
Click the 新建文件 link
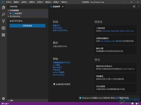pos(56,25)
